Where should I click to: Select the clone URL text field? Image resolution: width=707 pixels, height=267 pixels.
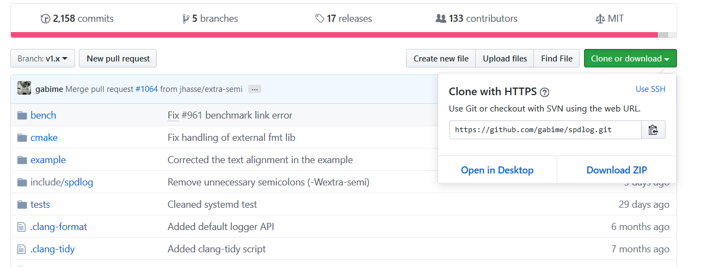point(545,130)
